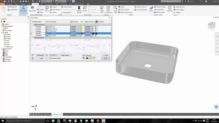Image resolution: width=219 pixels, height=123 pixels.
Task: Click Export Objects in Author panel
Action: pyautogui.click(x=124, y=10)
